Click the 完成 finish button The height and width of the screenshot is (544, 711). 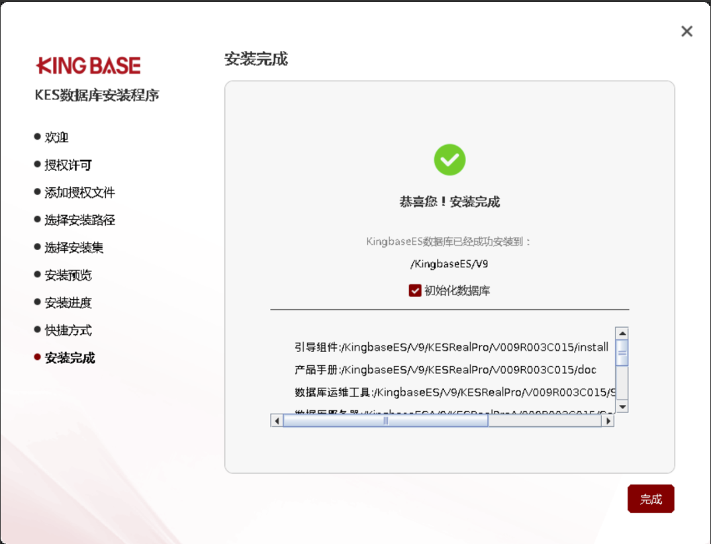pyautogui.click(x=651, y=499)
